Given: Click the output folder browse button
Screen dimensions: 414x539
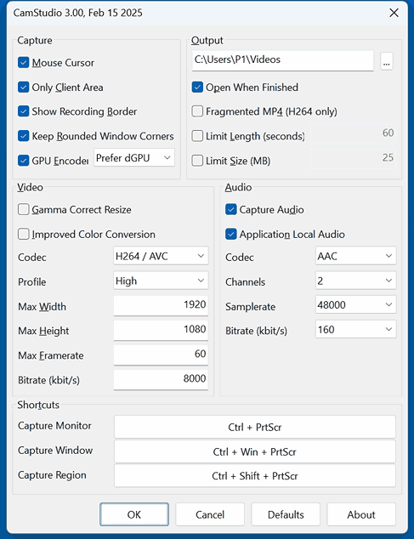Looking at the screenshot, I should click(x=387, y=61).
